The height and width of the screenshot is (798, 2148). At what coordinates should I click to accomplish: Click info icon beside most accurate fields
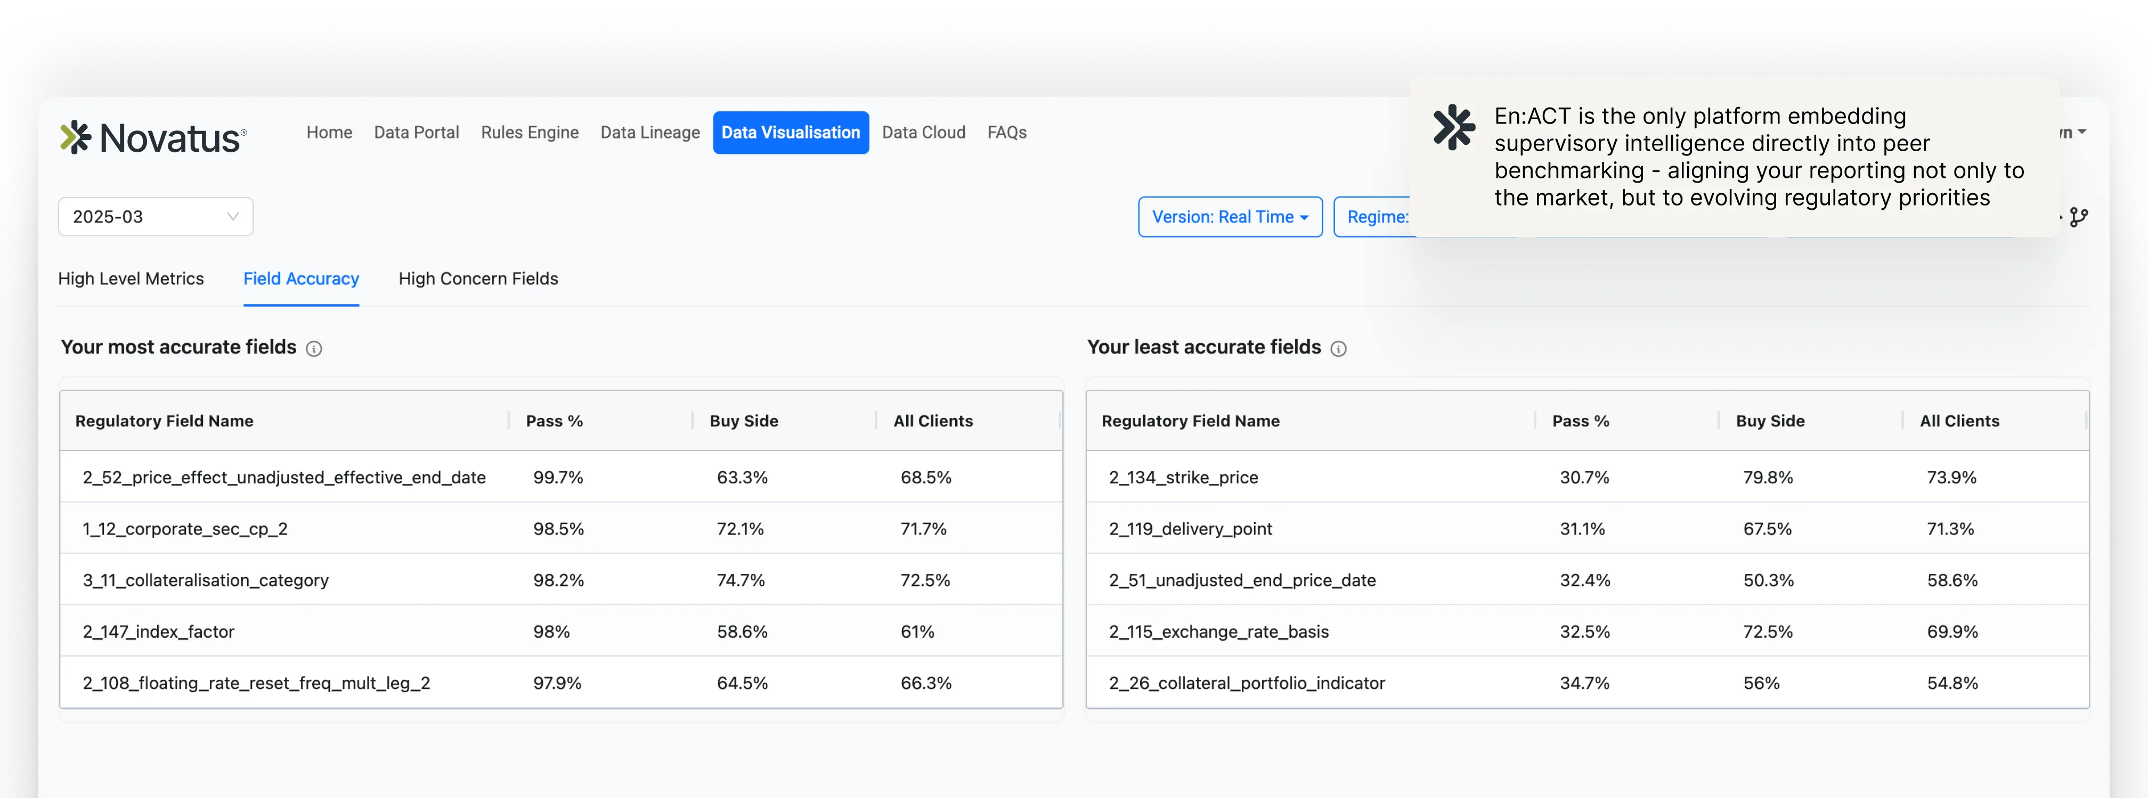coord(314,349)
